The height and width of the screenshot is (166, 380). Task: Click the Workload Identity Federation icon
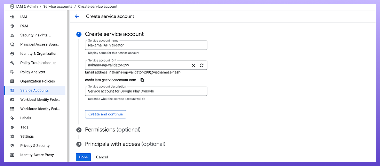point(12,100)
